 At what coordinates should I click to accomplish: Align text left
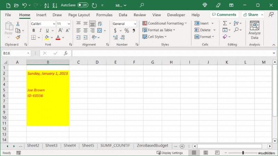tap(79, 31)
